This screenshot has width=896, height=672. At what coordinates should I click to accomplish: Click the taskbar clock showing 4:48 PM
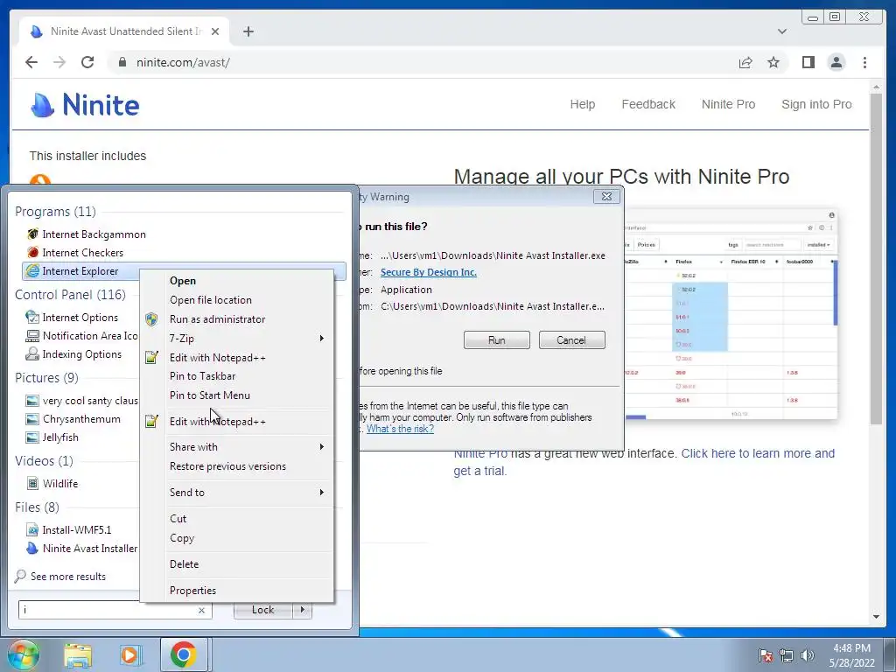click(851, 655)
